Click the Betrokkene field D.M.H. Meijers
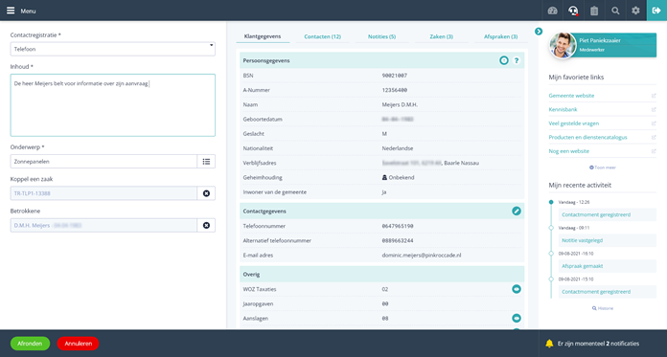 pos(103,225)
